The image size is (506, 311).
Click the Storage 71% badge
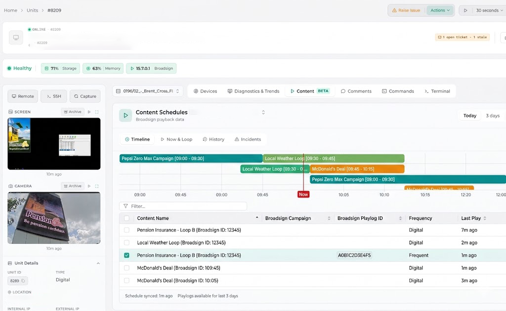tap(60, 68)
